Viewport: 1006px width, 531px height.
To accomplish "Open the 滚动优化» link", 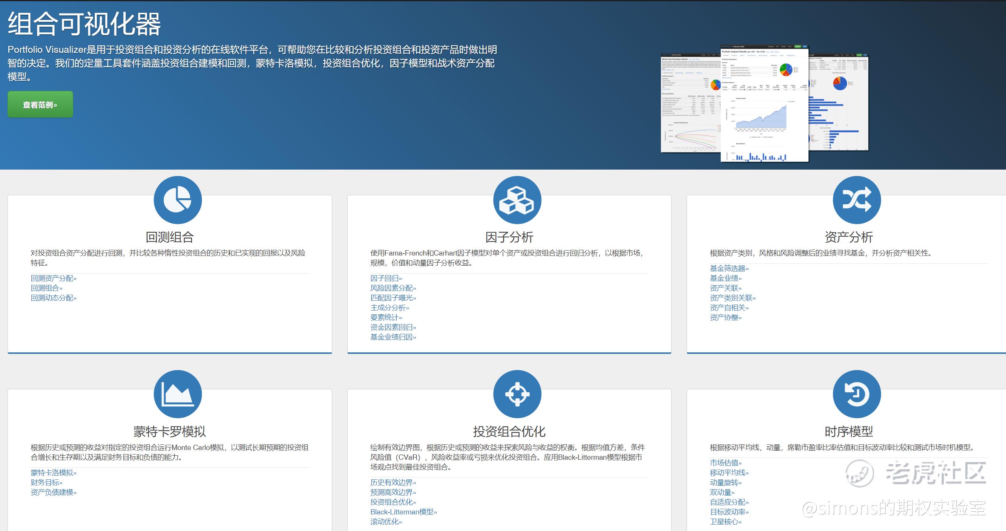I will pyautogui.click(x=386, y=522).
